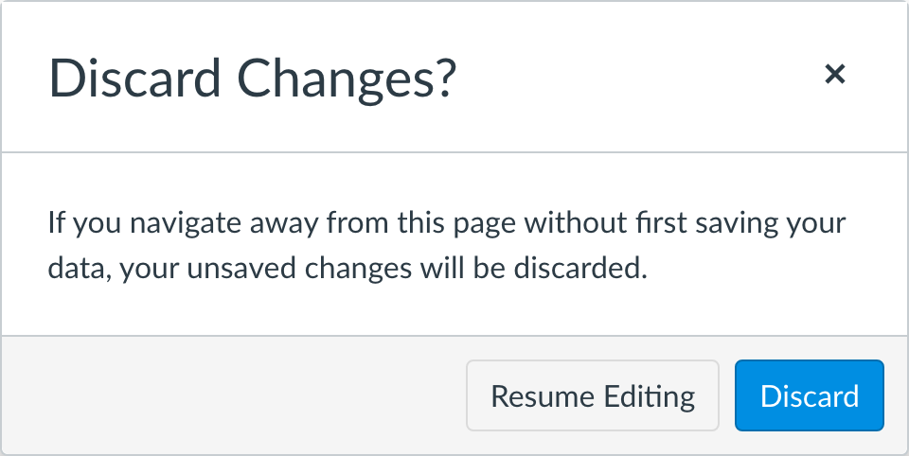909x456 pixels.
Task: Cancel discarding via the Resume Editing button
Action: click(593, 395)
